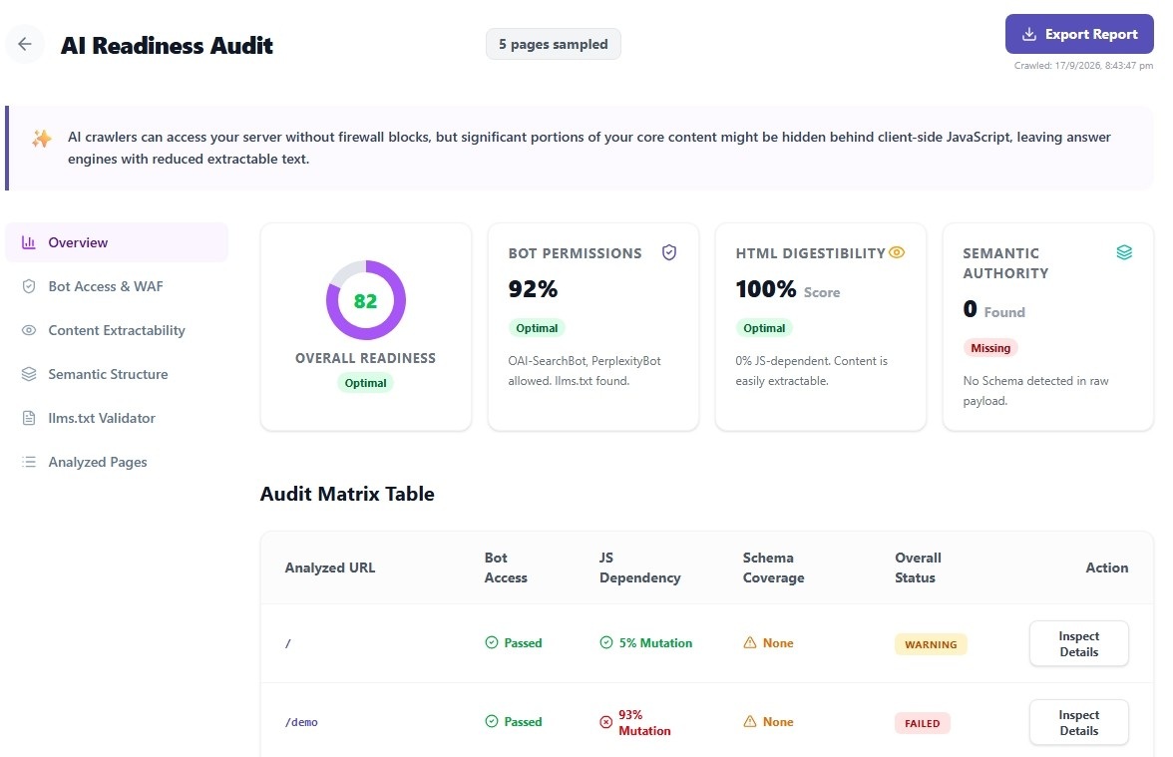Screen dimensions: 1173x757
Task: Click the Overall Readiness donut gauge showing 82
Action: pos(366,300)
